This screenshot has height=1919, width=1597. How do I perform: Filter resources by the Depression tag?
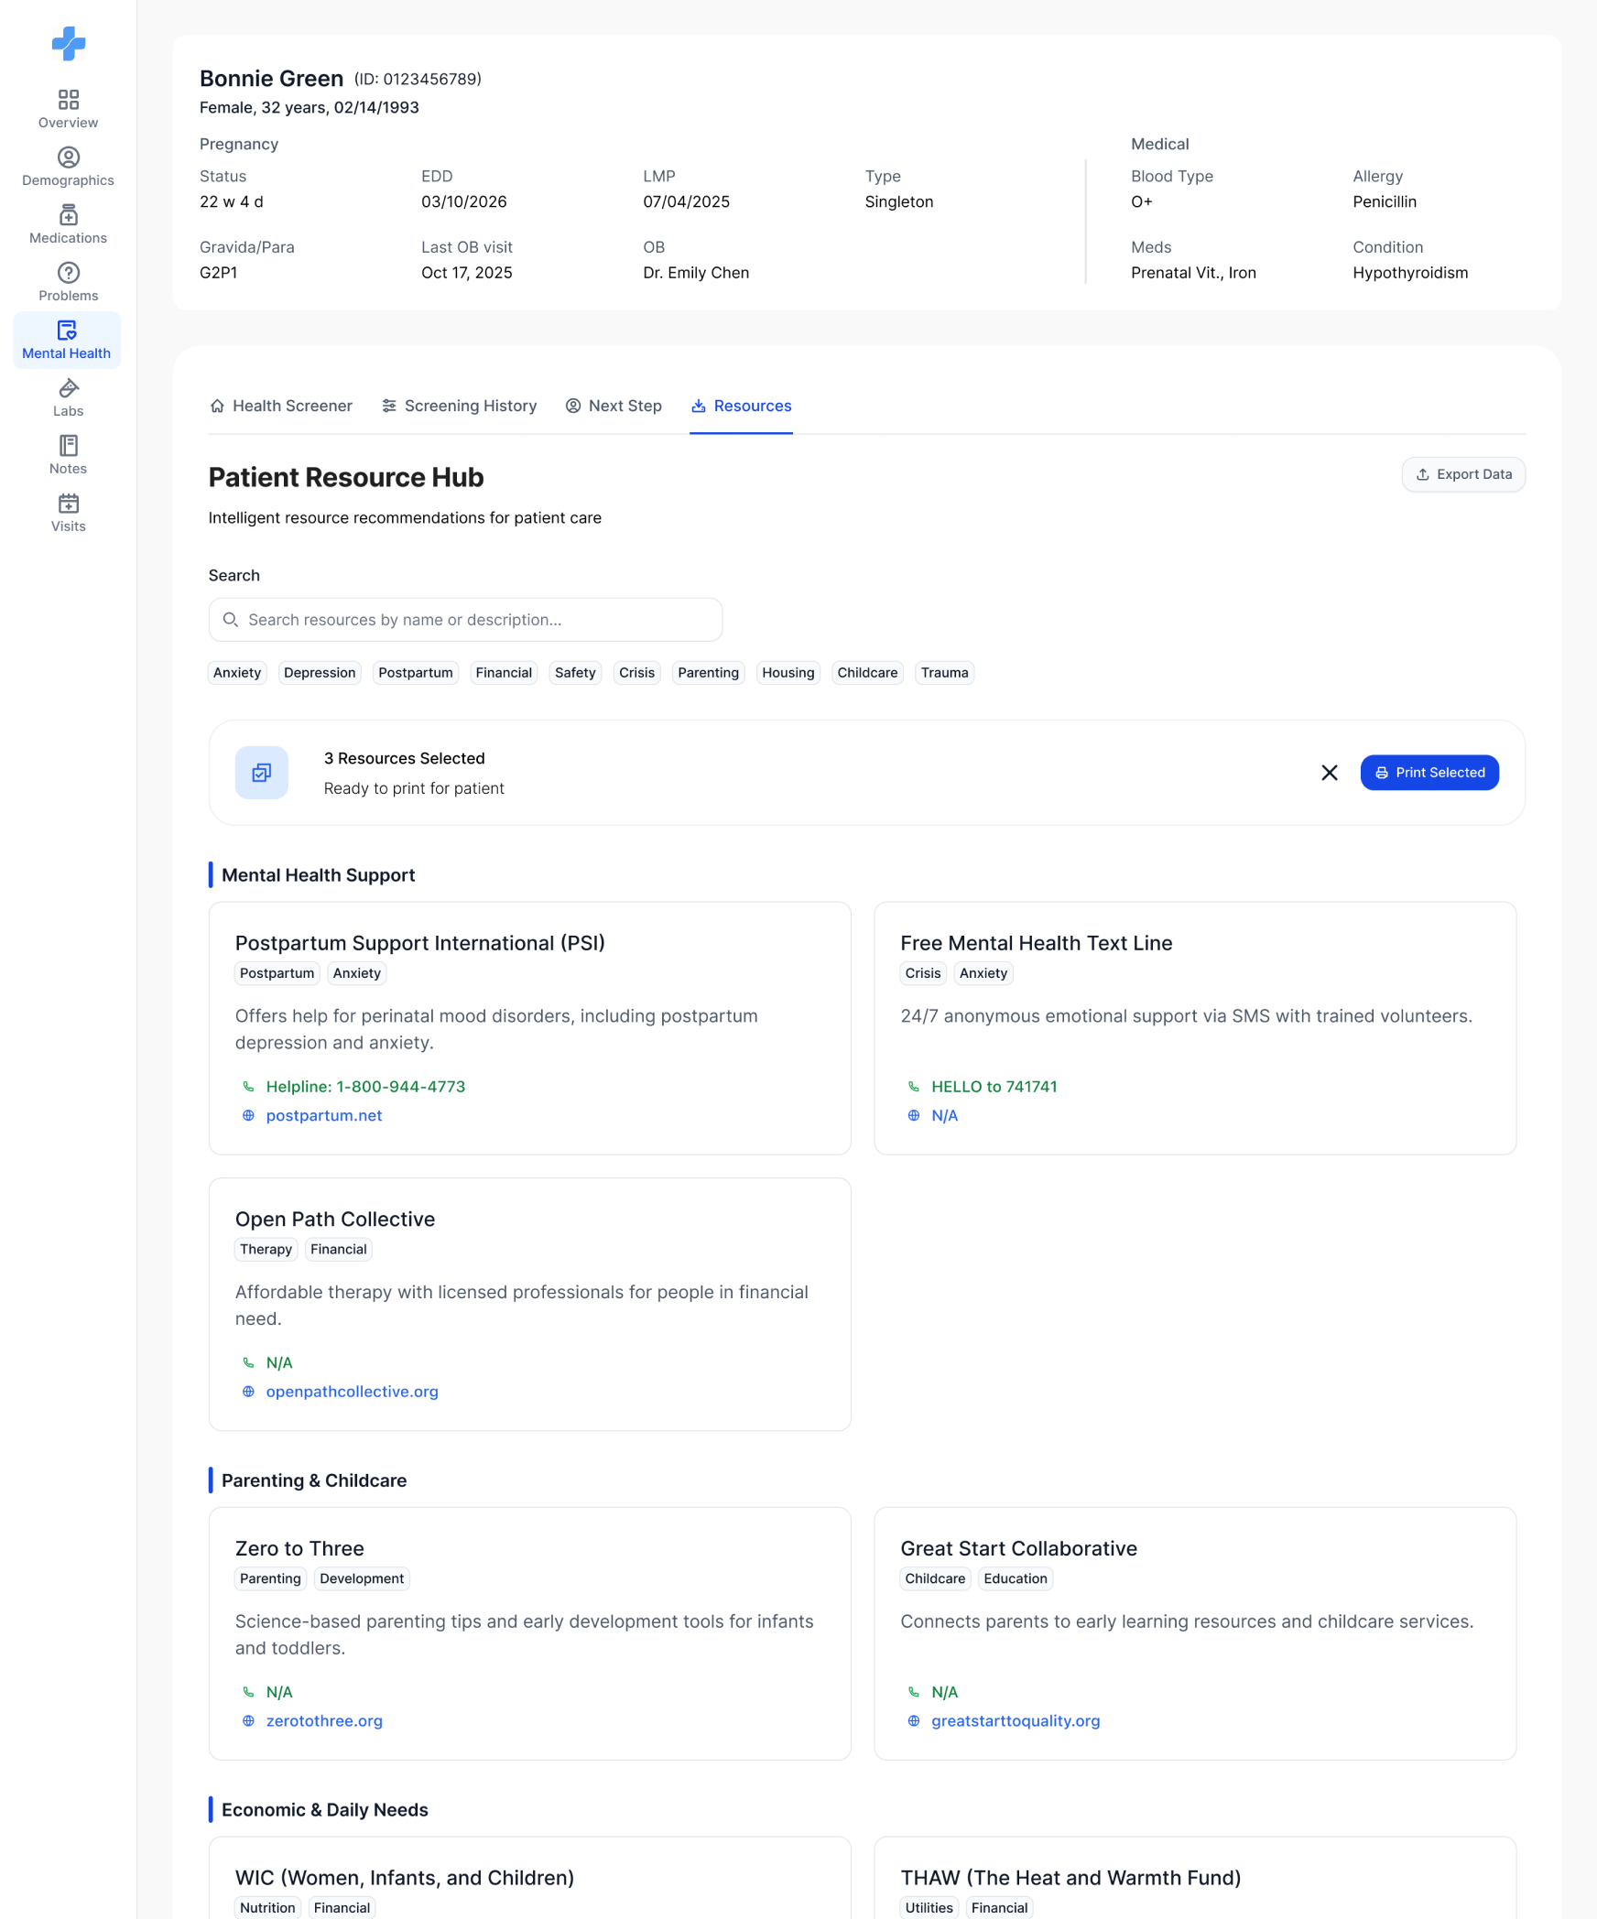click(320, 673)
